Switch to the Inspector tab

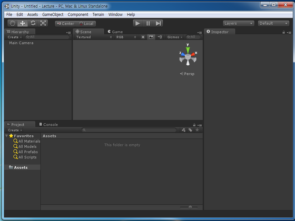click(x=220, y=32)
